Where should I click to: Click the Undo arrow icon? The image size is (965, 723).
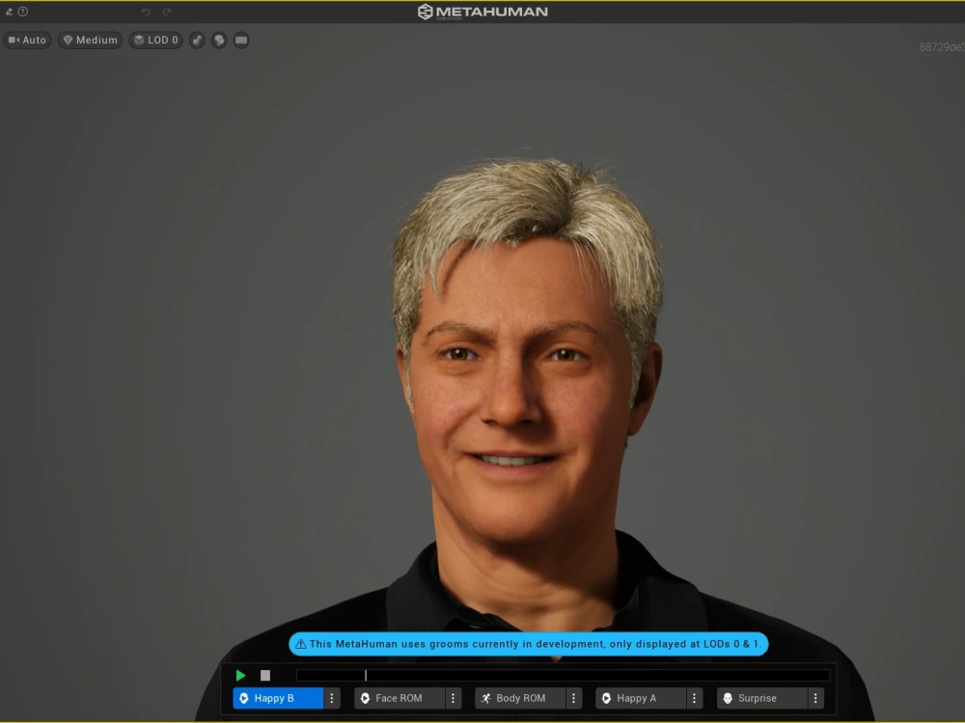pyautogui.click(x=146, y=12)
